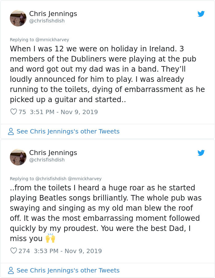Click the 274 like count on the second tweet
215x278 pixels.
(x=22, y=251)
